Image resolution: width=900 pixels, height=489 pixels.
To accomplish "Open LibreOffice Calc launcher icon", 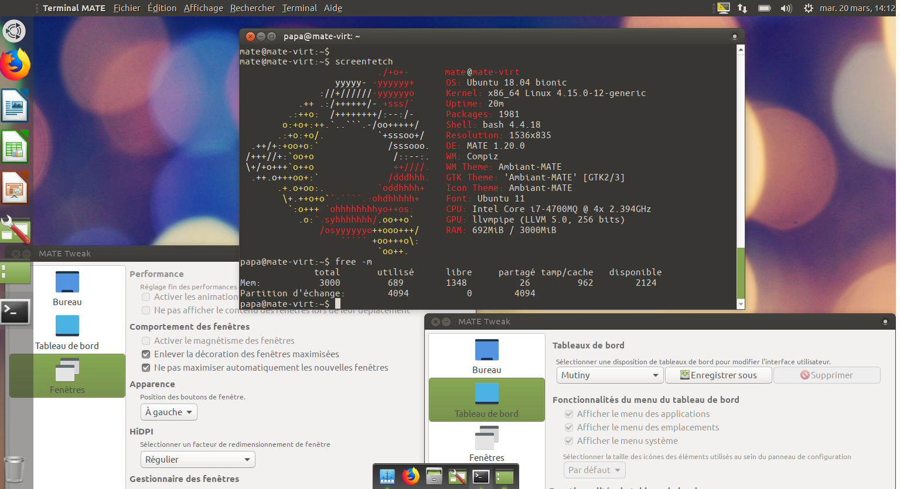I will click(x=15, y=146).
